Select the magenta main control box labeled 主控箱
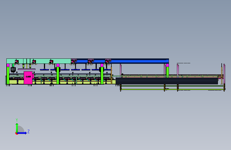Image resolution: width=231 pixels, height=150 pixels. (28, 78)
